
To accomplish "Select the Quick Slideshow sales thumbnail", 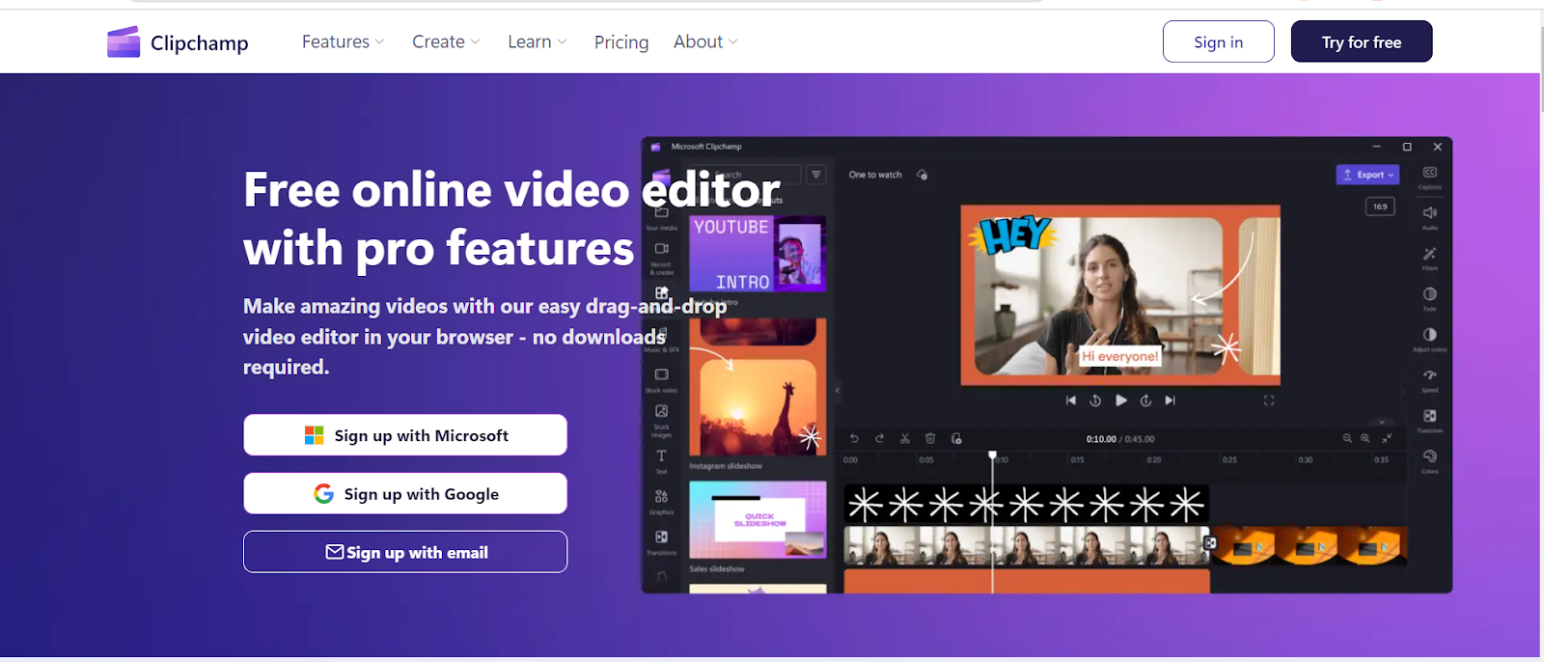I will pyautogui.click(x=758, y=520).
